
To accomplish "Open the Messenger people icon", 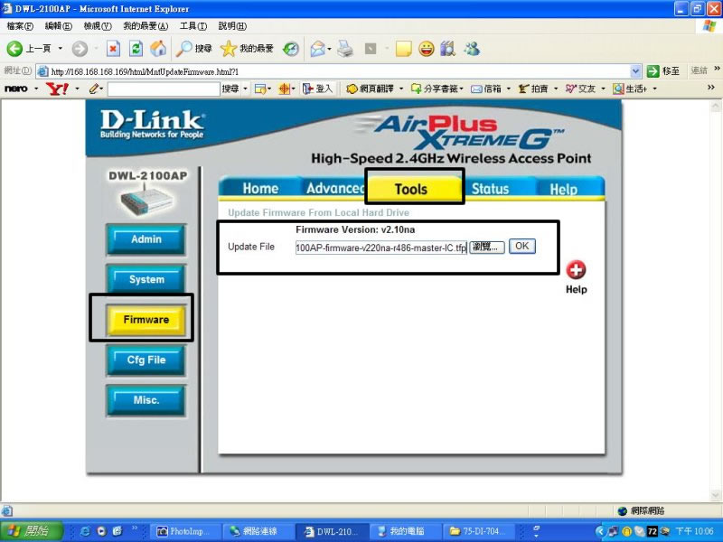I will [472, 49].
